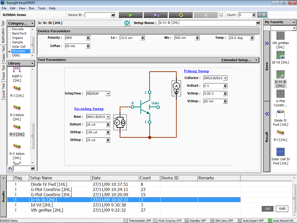
Task: Open the Run menu
Action: 32,8
